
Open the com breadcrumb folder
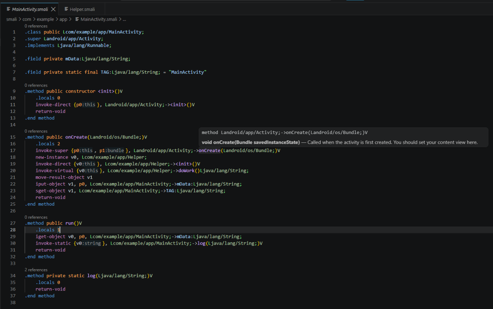(x=27, y=19)
